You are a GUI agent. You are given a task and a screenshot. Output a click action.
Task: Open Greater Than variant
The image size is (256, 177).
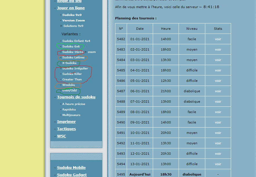(72, 80)
